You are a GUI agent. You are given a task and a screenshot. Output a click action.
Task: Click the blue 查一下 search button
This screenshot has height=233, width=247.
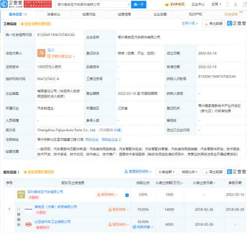click(139, 4)
